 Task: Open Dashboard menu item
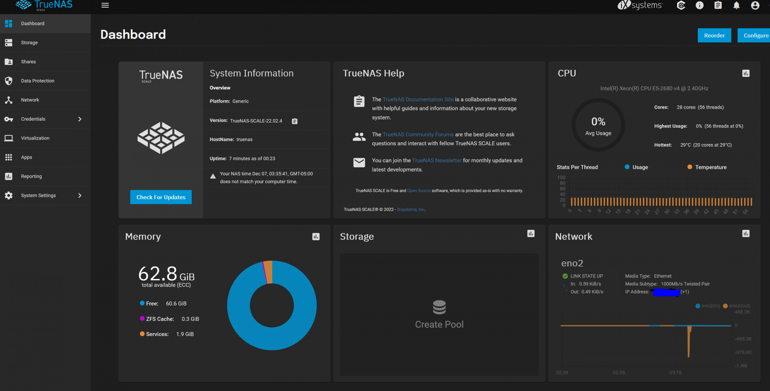click(x=45, y=24)
